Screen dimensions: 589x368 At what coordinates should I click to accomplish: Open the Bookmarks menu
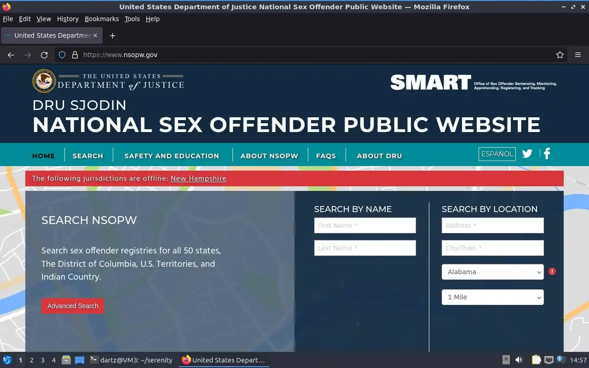[x=102, y=19]
